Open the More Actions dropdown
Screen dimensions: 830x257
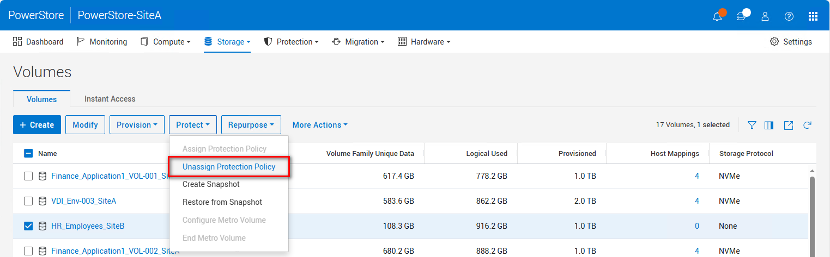[320, 125]
